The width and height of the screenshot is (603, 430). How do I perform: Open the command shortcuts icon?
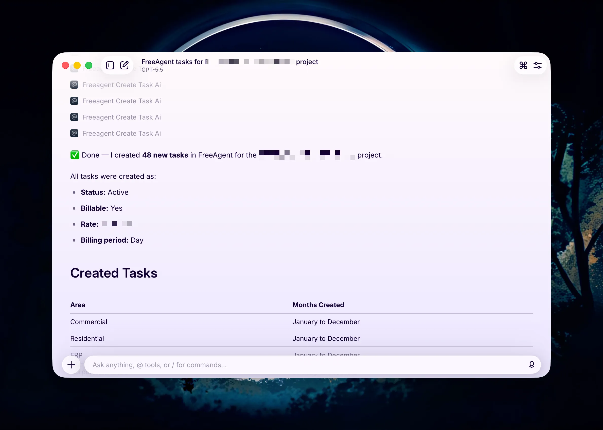click(523, 65)
